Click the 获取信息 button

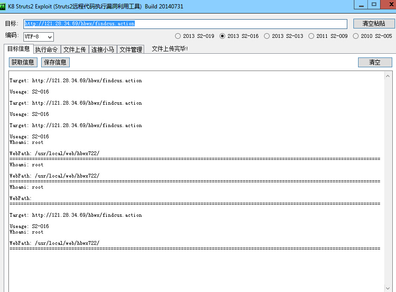click(x=23, y=62)
